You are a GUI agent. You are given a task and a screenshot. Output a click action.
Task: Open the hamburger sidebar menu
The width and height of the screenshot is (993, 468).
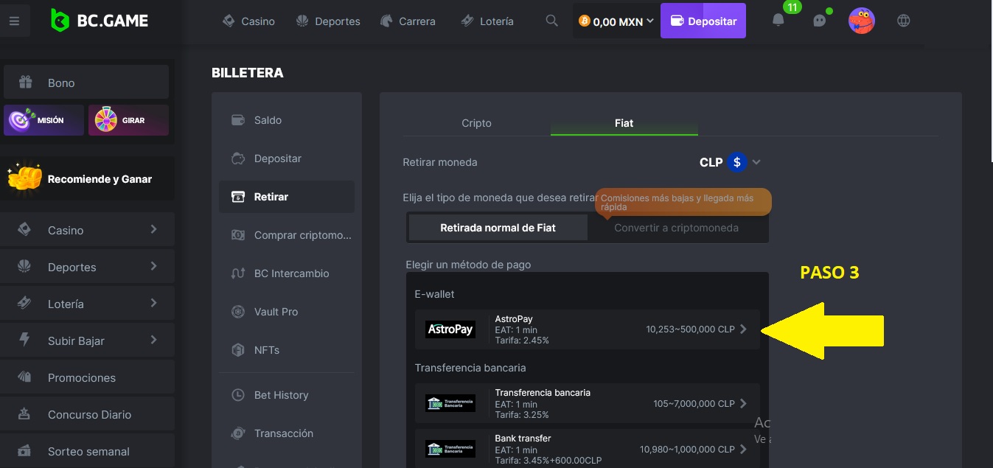[15, 21]
